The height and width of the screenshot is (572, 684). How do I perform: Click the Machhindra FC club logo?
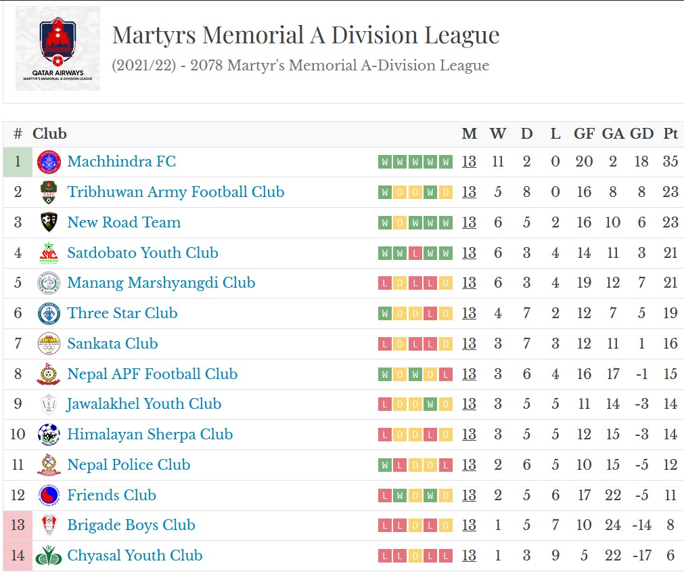pos(49,162)
